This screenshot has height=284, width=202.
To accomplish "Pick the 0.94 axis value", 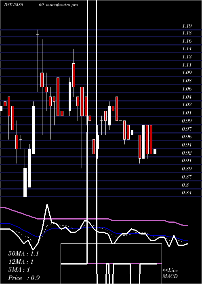I will point(187,144).
